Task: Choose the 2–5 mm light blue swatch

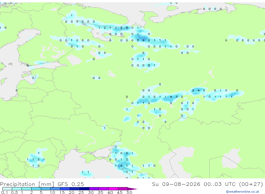Action: tap(36, 189)
